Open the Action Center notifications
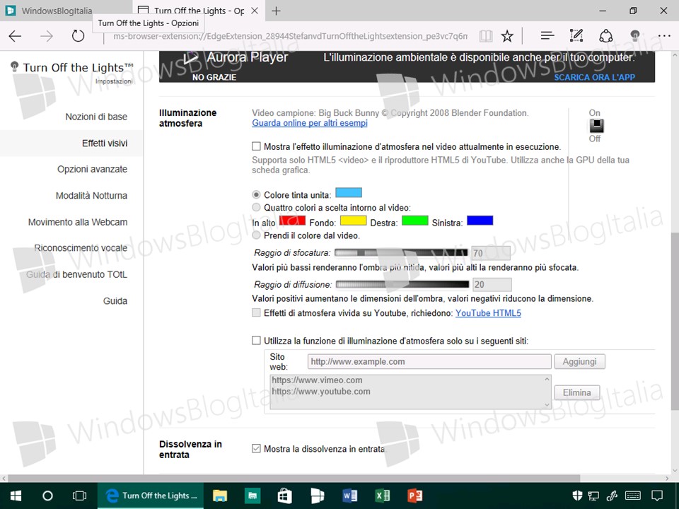This screenshot has width=679, height=509. (x=657, y=496)
